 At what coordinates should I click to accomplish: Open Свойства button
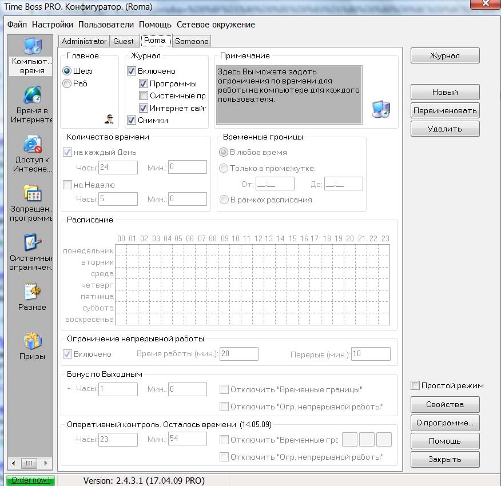coord(445,404)
